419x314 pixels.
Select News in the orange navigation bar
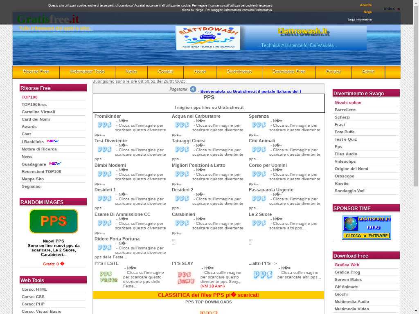coord(131,72)
